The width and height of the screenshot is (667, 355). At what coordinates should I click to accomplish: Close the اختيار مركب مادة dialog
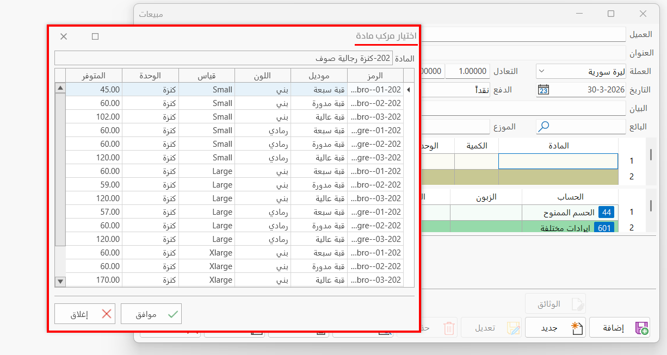(64, 36)
